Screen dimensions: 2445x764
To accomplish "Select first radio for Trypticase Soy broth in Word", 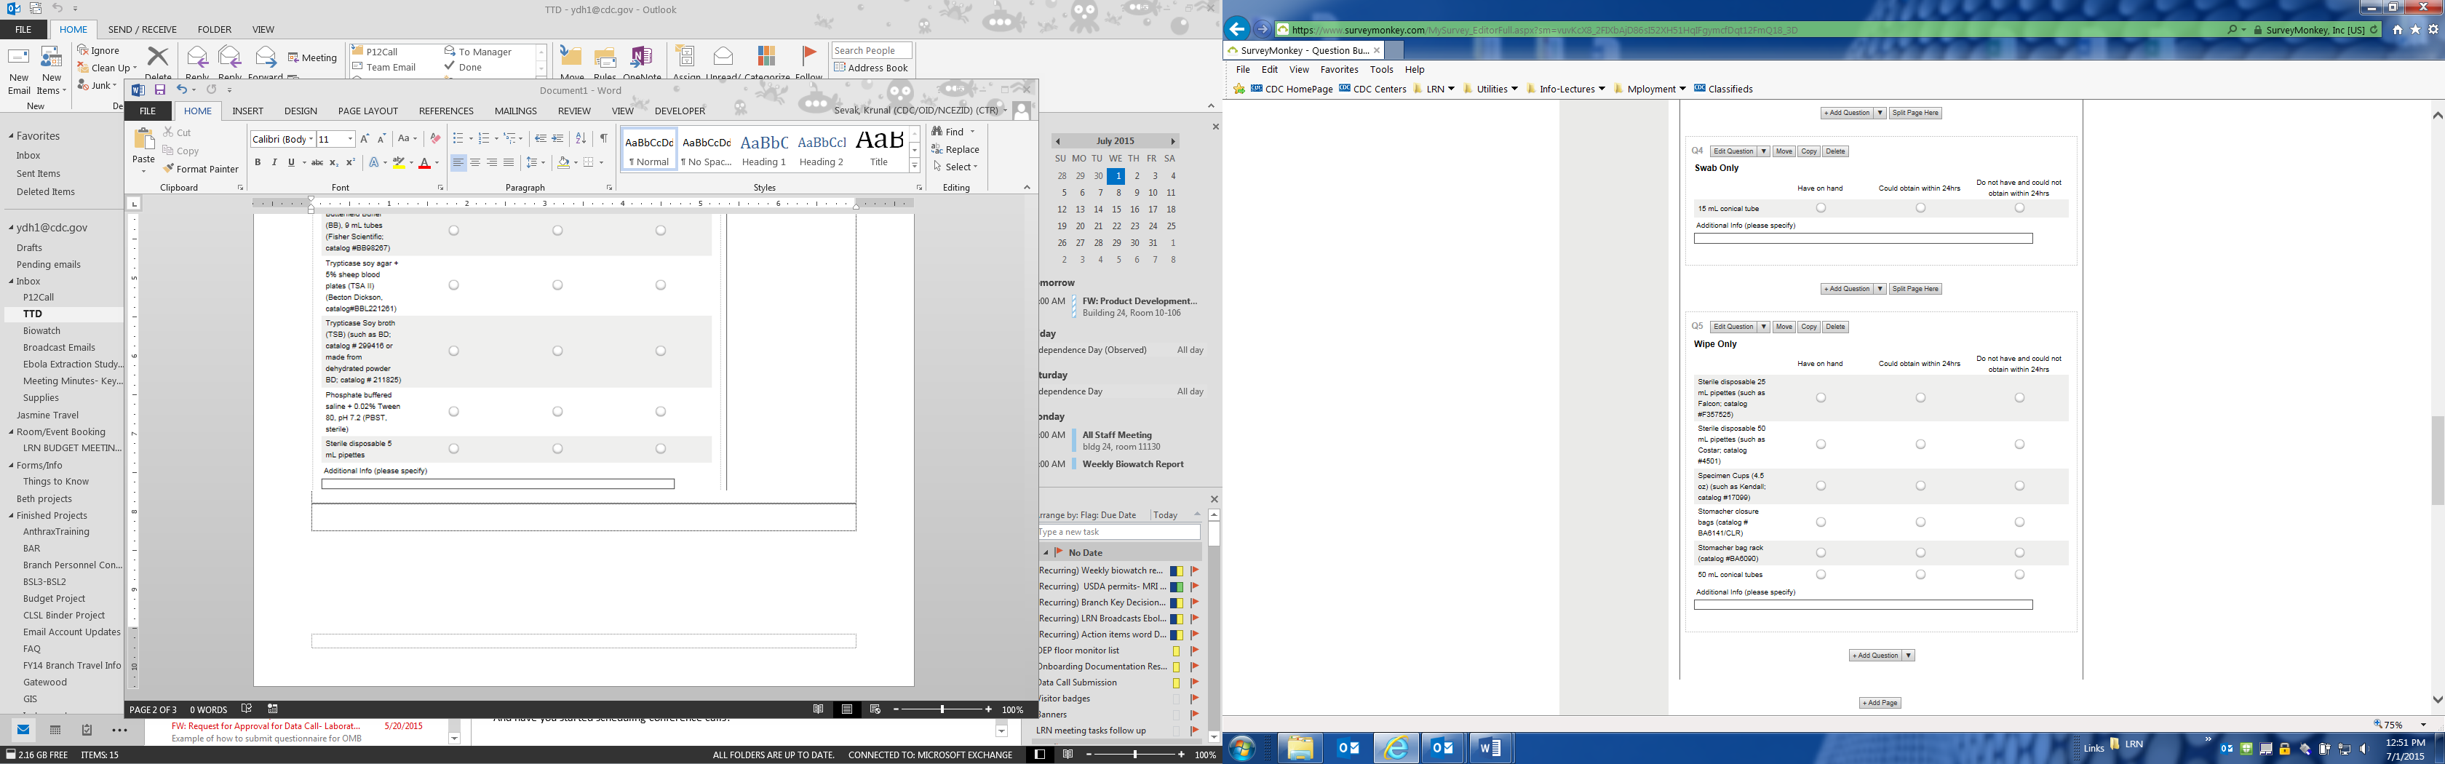I will pyautogui.click(x=453, y=351).
